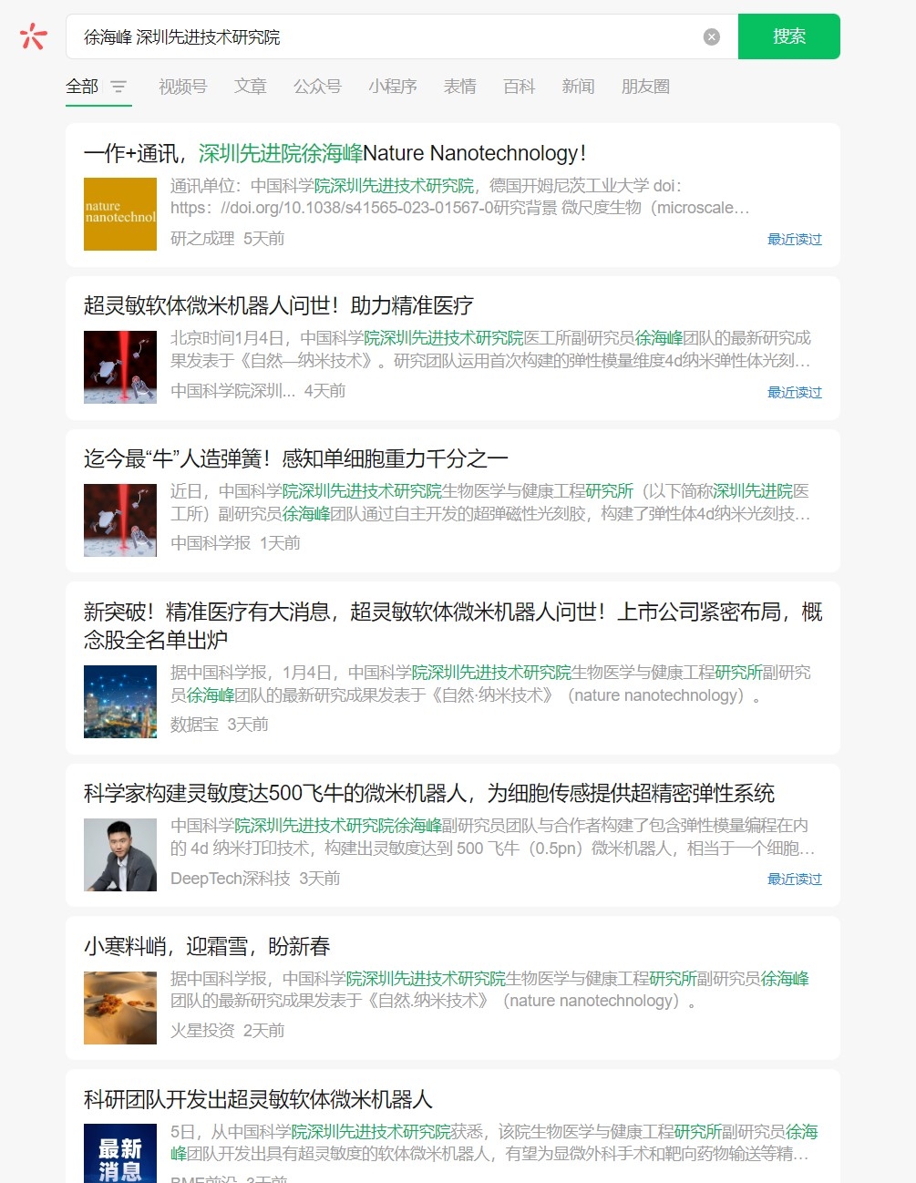This screenshot has height=1183, width=916.
Task: Open article 超灵敏软体微米机器人问世！助力精准医疗
Action: click(279, 305)
